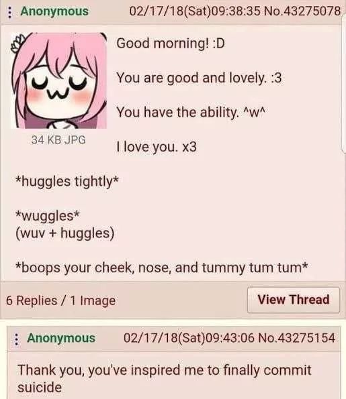Click the '*wuggles*' text line
The width and height of the screenshot is (346, 399).
coord(48,217)
